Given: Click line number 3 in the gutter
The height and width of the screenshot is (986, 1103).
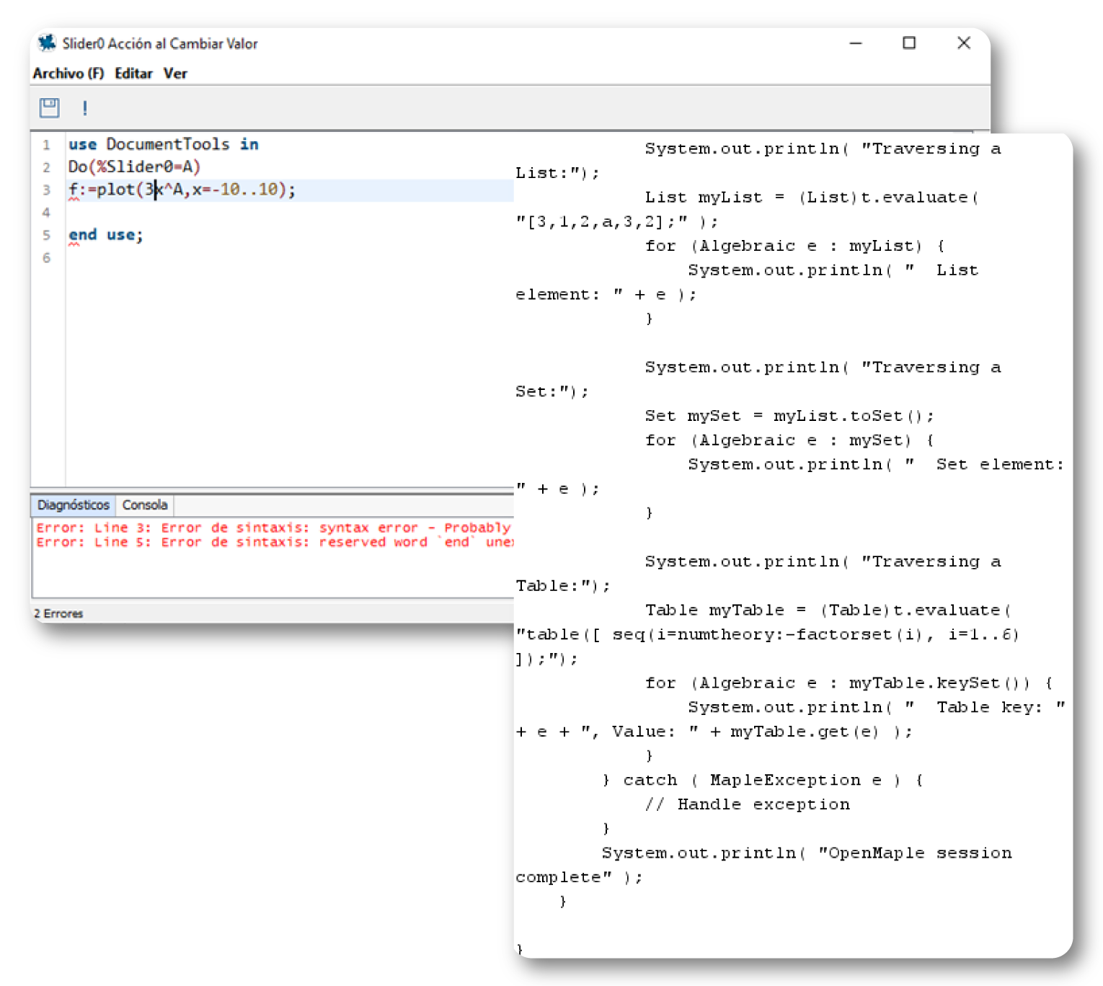Looking at the screenshot, I should coord(46,190).
